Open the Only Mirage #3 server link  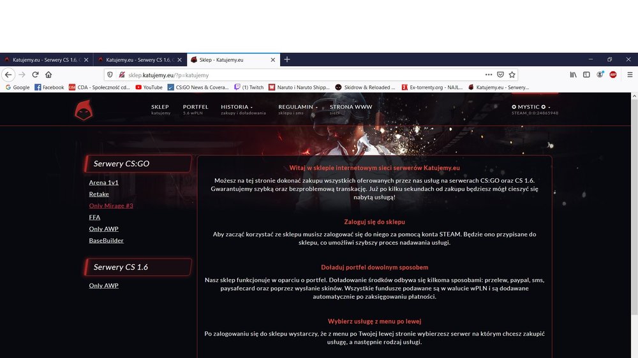pyautogui.click(x=111, y=206)
